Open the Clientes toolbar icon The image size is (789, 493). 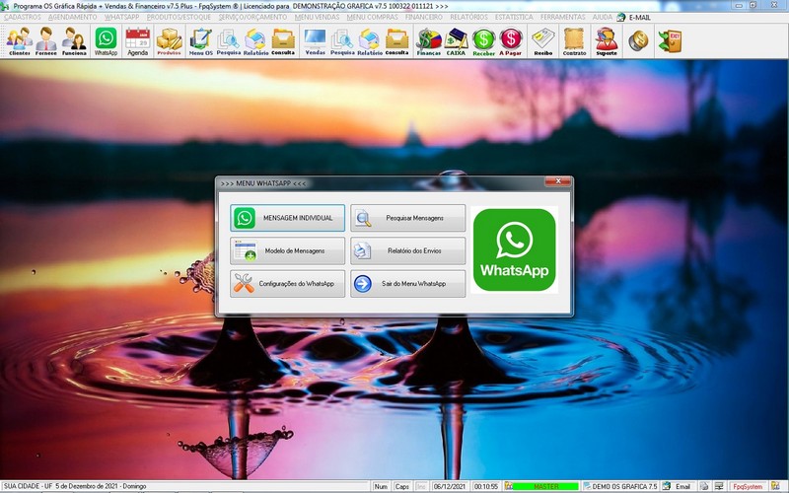pyautogui.click(x=19, y=41)
